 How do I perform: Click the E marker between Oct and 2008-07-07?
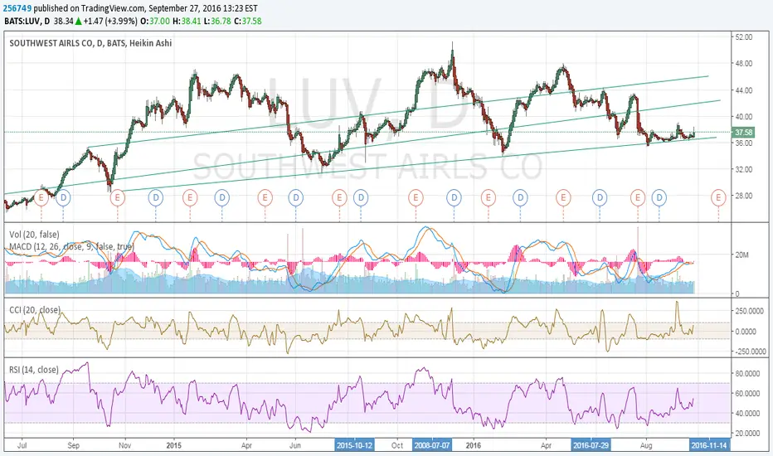(x=416, y=198)
